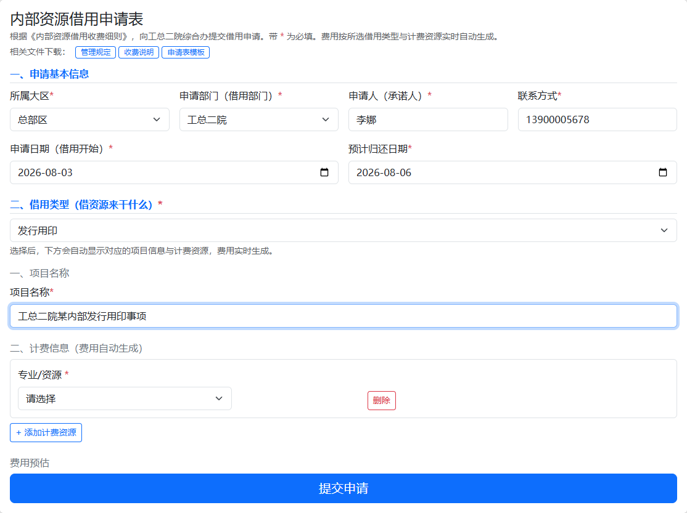Screen dimensions: 687x513
Task: Click the hint text starting 选择后，下方会自动显示
Action: (x=143, y=251)
